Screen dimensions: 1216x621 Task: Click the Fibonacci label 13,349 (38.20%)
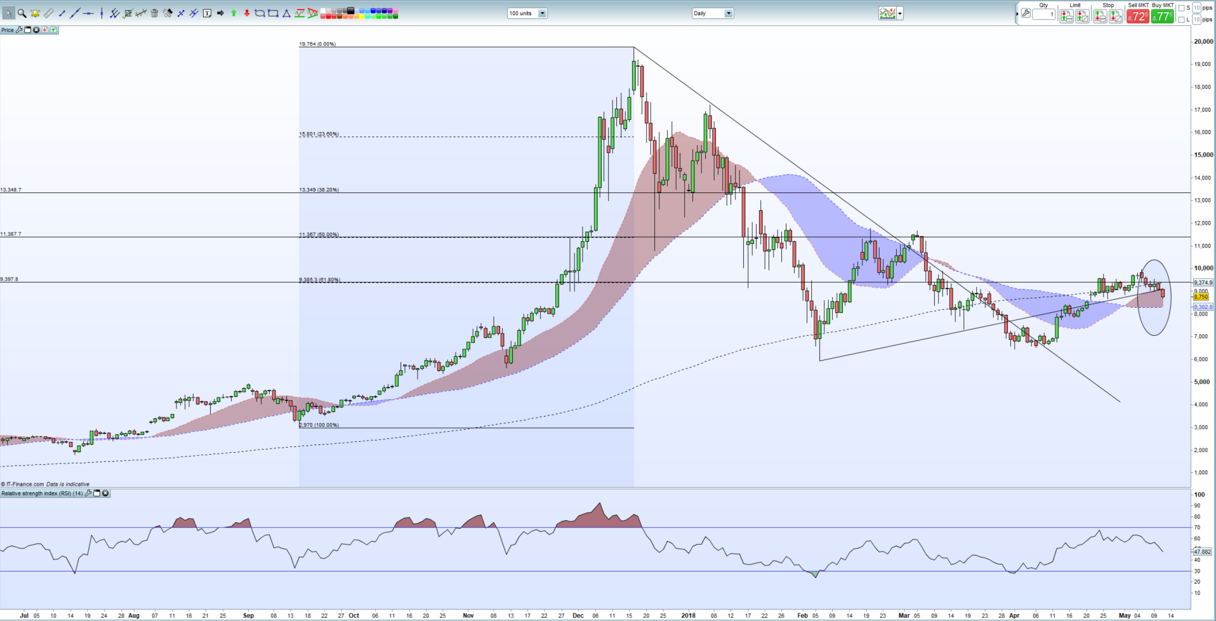point(319,189)
